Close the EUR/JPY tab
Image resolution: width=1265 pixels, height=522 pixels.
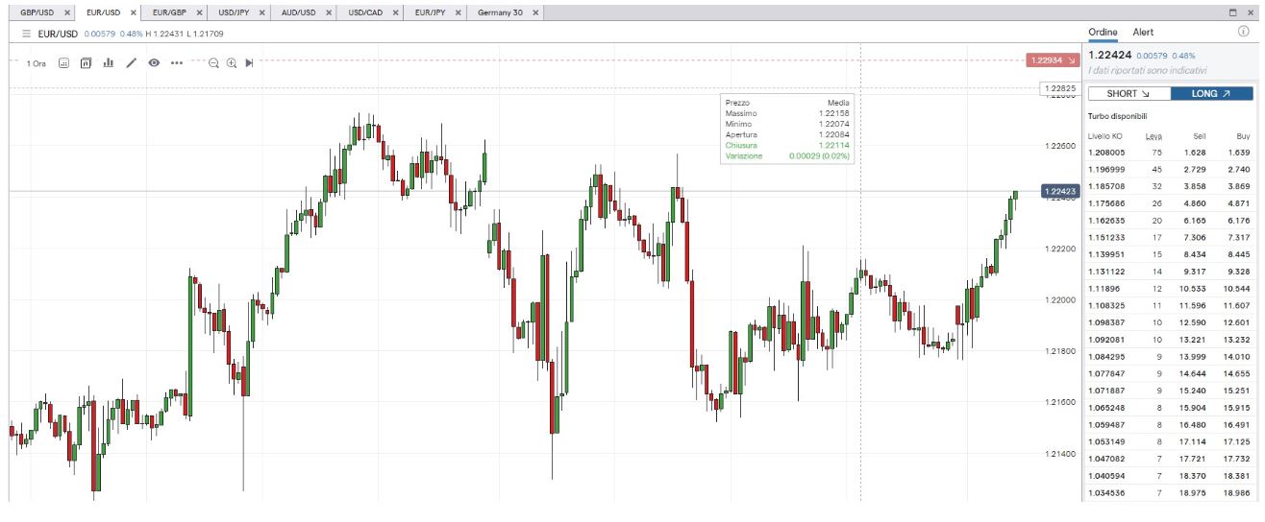point(459,12)
